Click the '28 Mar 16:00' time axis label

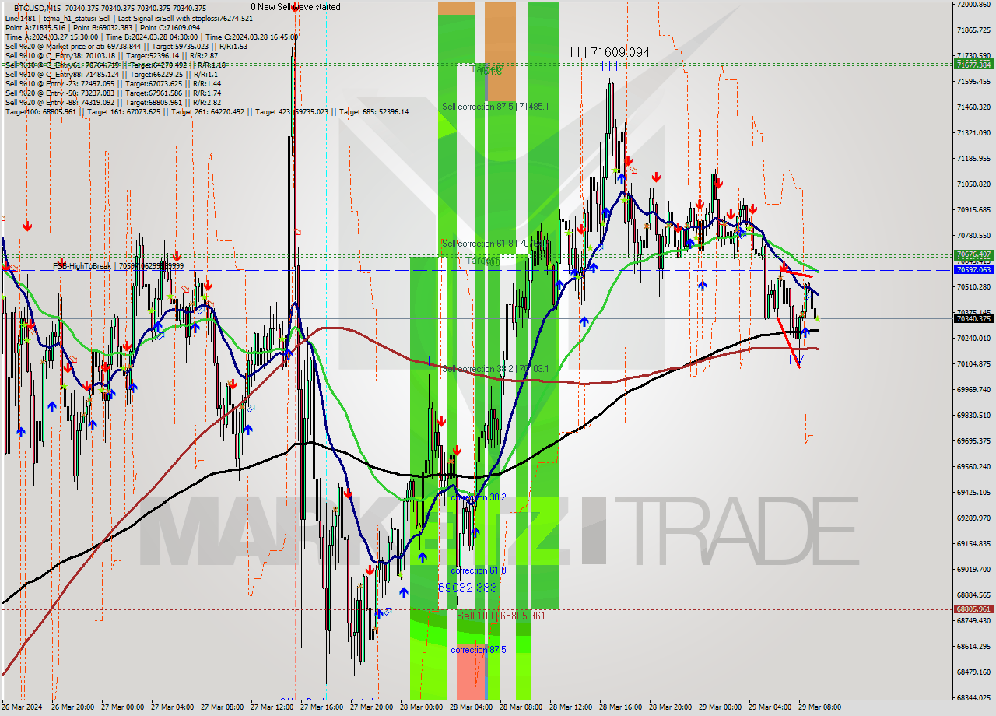click(622, 707)
